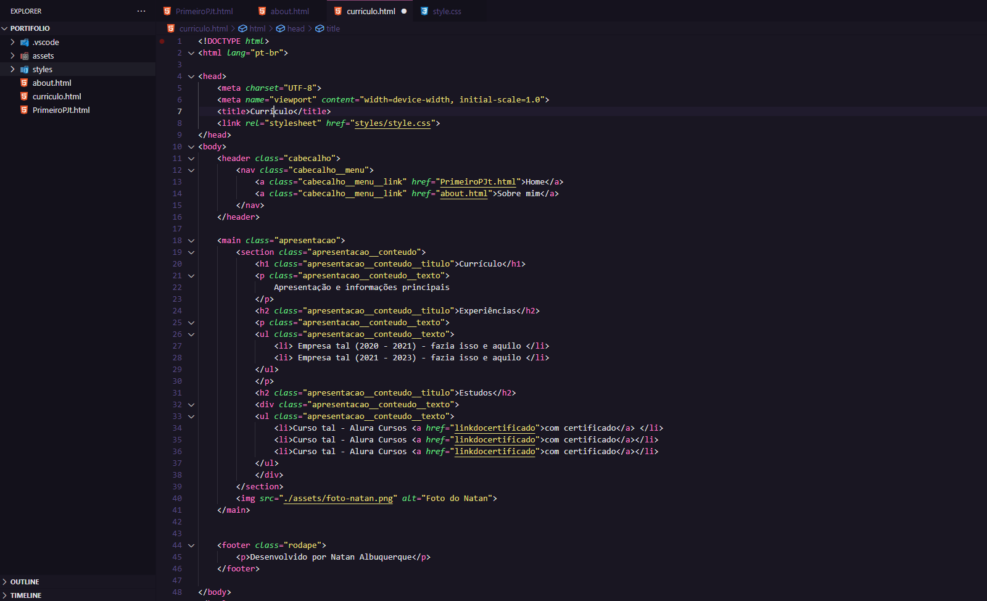Click HTML icon on about.html tab
The width and height of the screenshot is (987, 601).
pos(262,11)
